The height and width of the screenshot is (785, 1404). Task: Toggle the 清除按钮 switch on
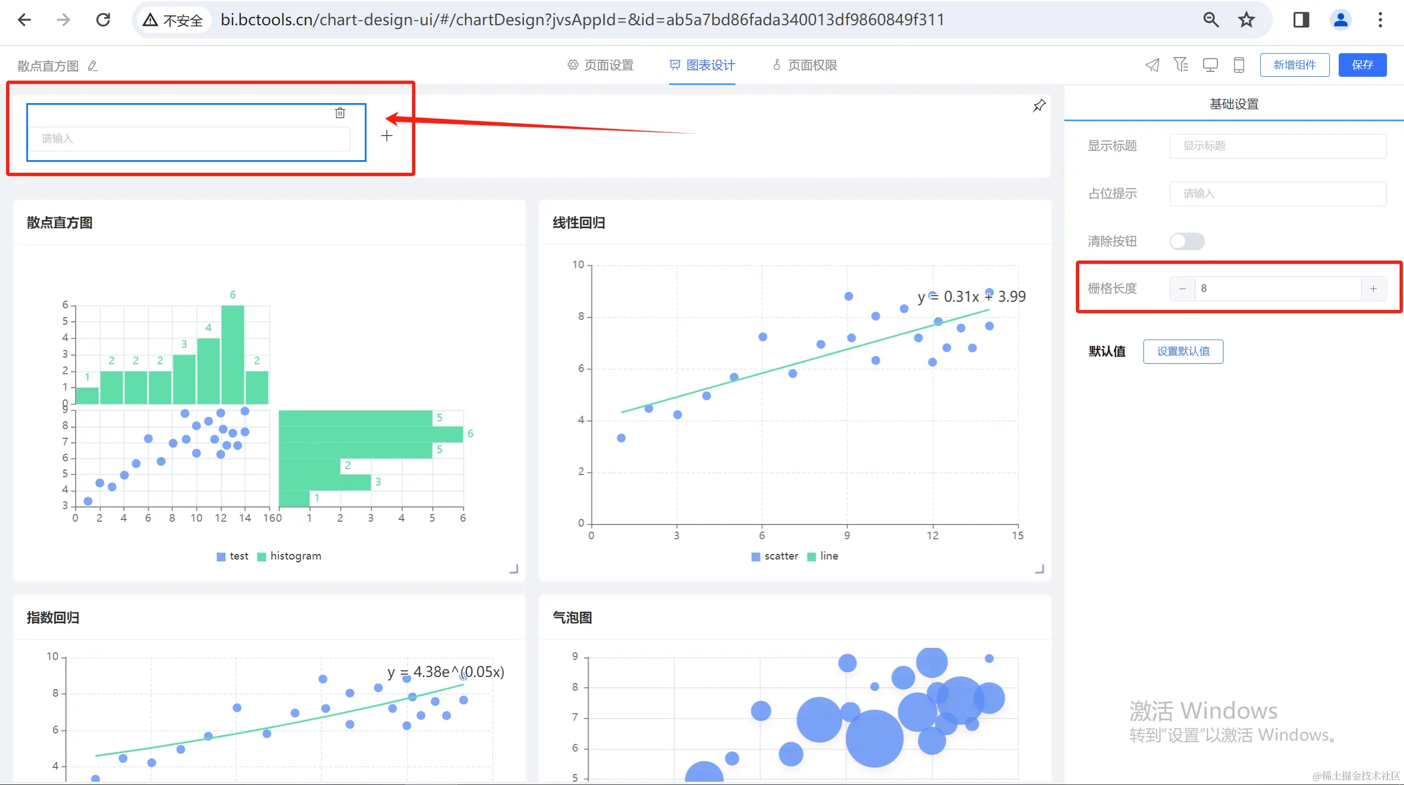(1187, 241)
